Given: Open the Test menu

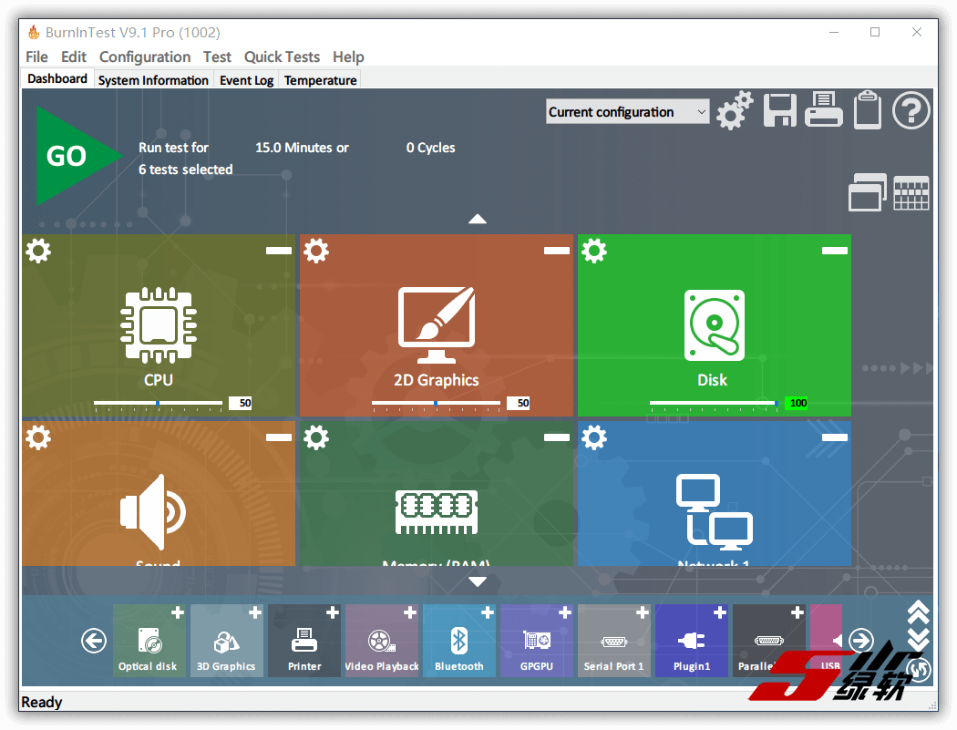Looking at the screenshot, I should tap(217, 57).
